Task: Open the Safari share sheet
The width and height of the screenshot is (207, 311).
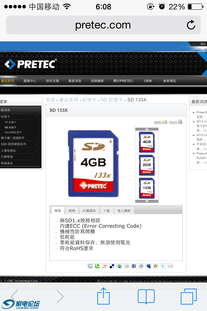Action: coord(103,296)
